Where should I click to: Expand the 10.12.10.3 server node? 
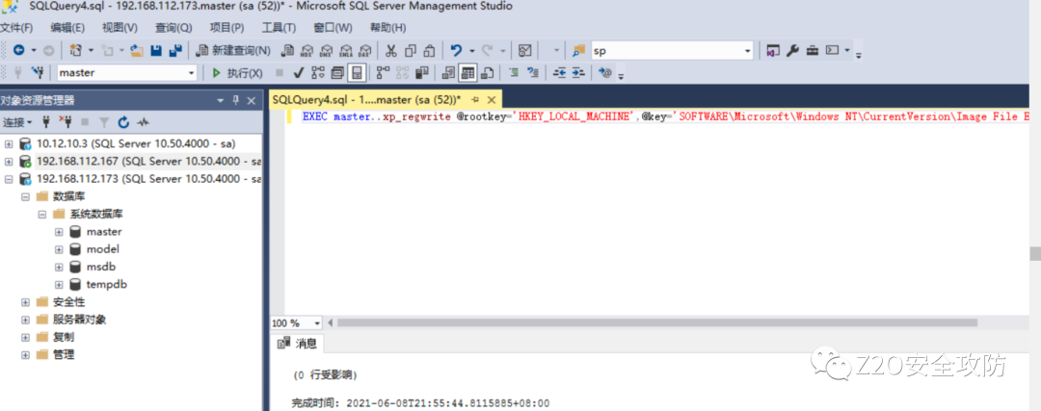coord(9,143)
